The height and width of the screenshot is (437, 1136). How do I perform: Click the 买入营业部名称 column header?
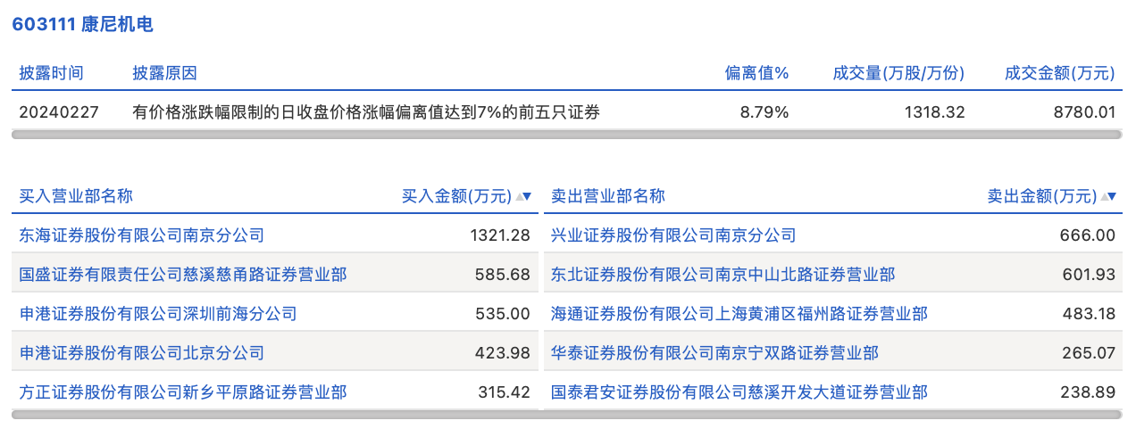click(x=76, y=196)
